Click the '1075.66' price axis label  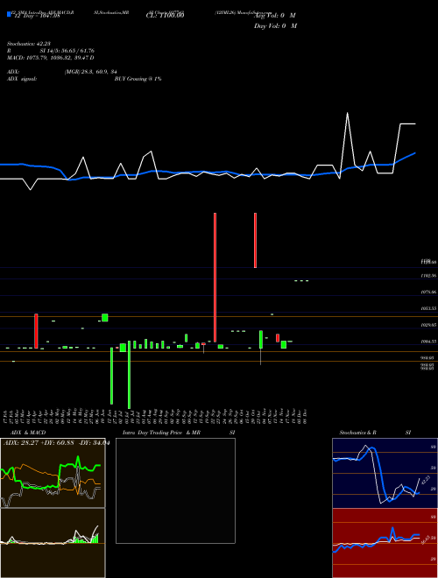coord(428,292)
